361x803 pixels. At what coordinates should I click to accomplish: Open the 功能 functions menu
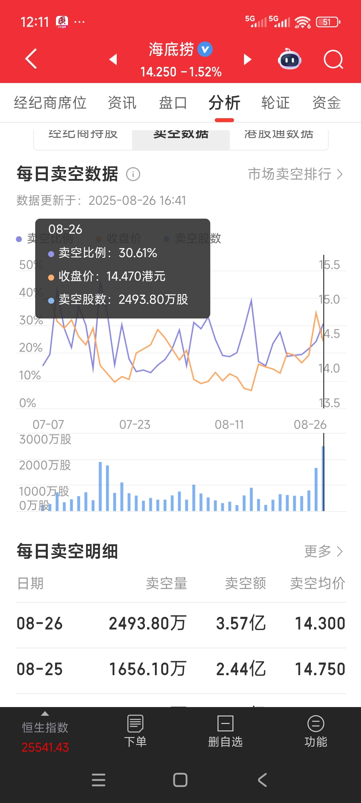tap(316, 731)
